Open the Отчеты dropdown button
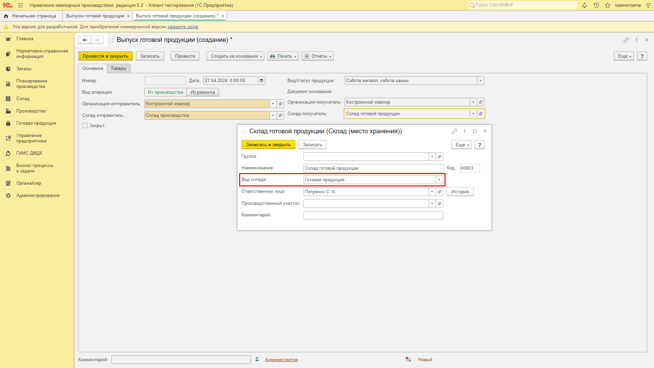This screenshot has height=368, width=654. [x=318, y=56]
